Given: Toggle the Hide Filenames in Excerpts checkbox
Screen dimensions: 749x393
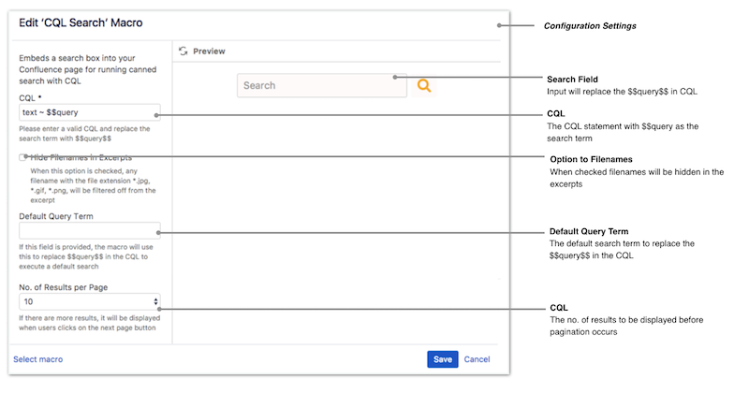Looking at the screenshot, I should [x=22, y=157].
